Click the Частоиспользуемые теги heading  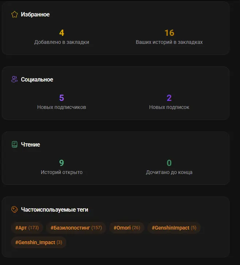click(x=54, y=210)
